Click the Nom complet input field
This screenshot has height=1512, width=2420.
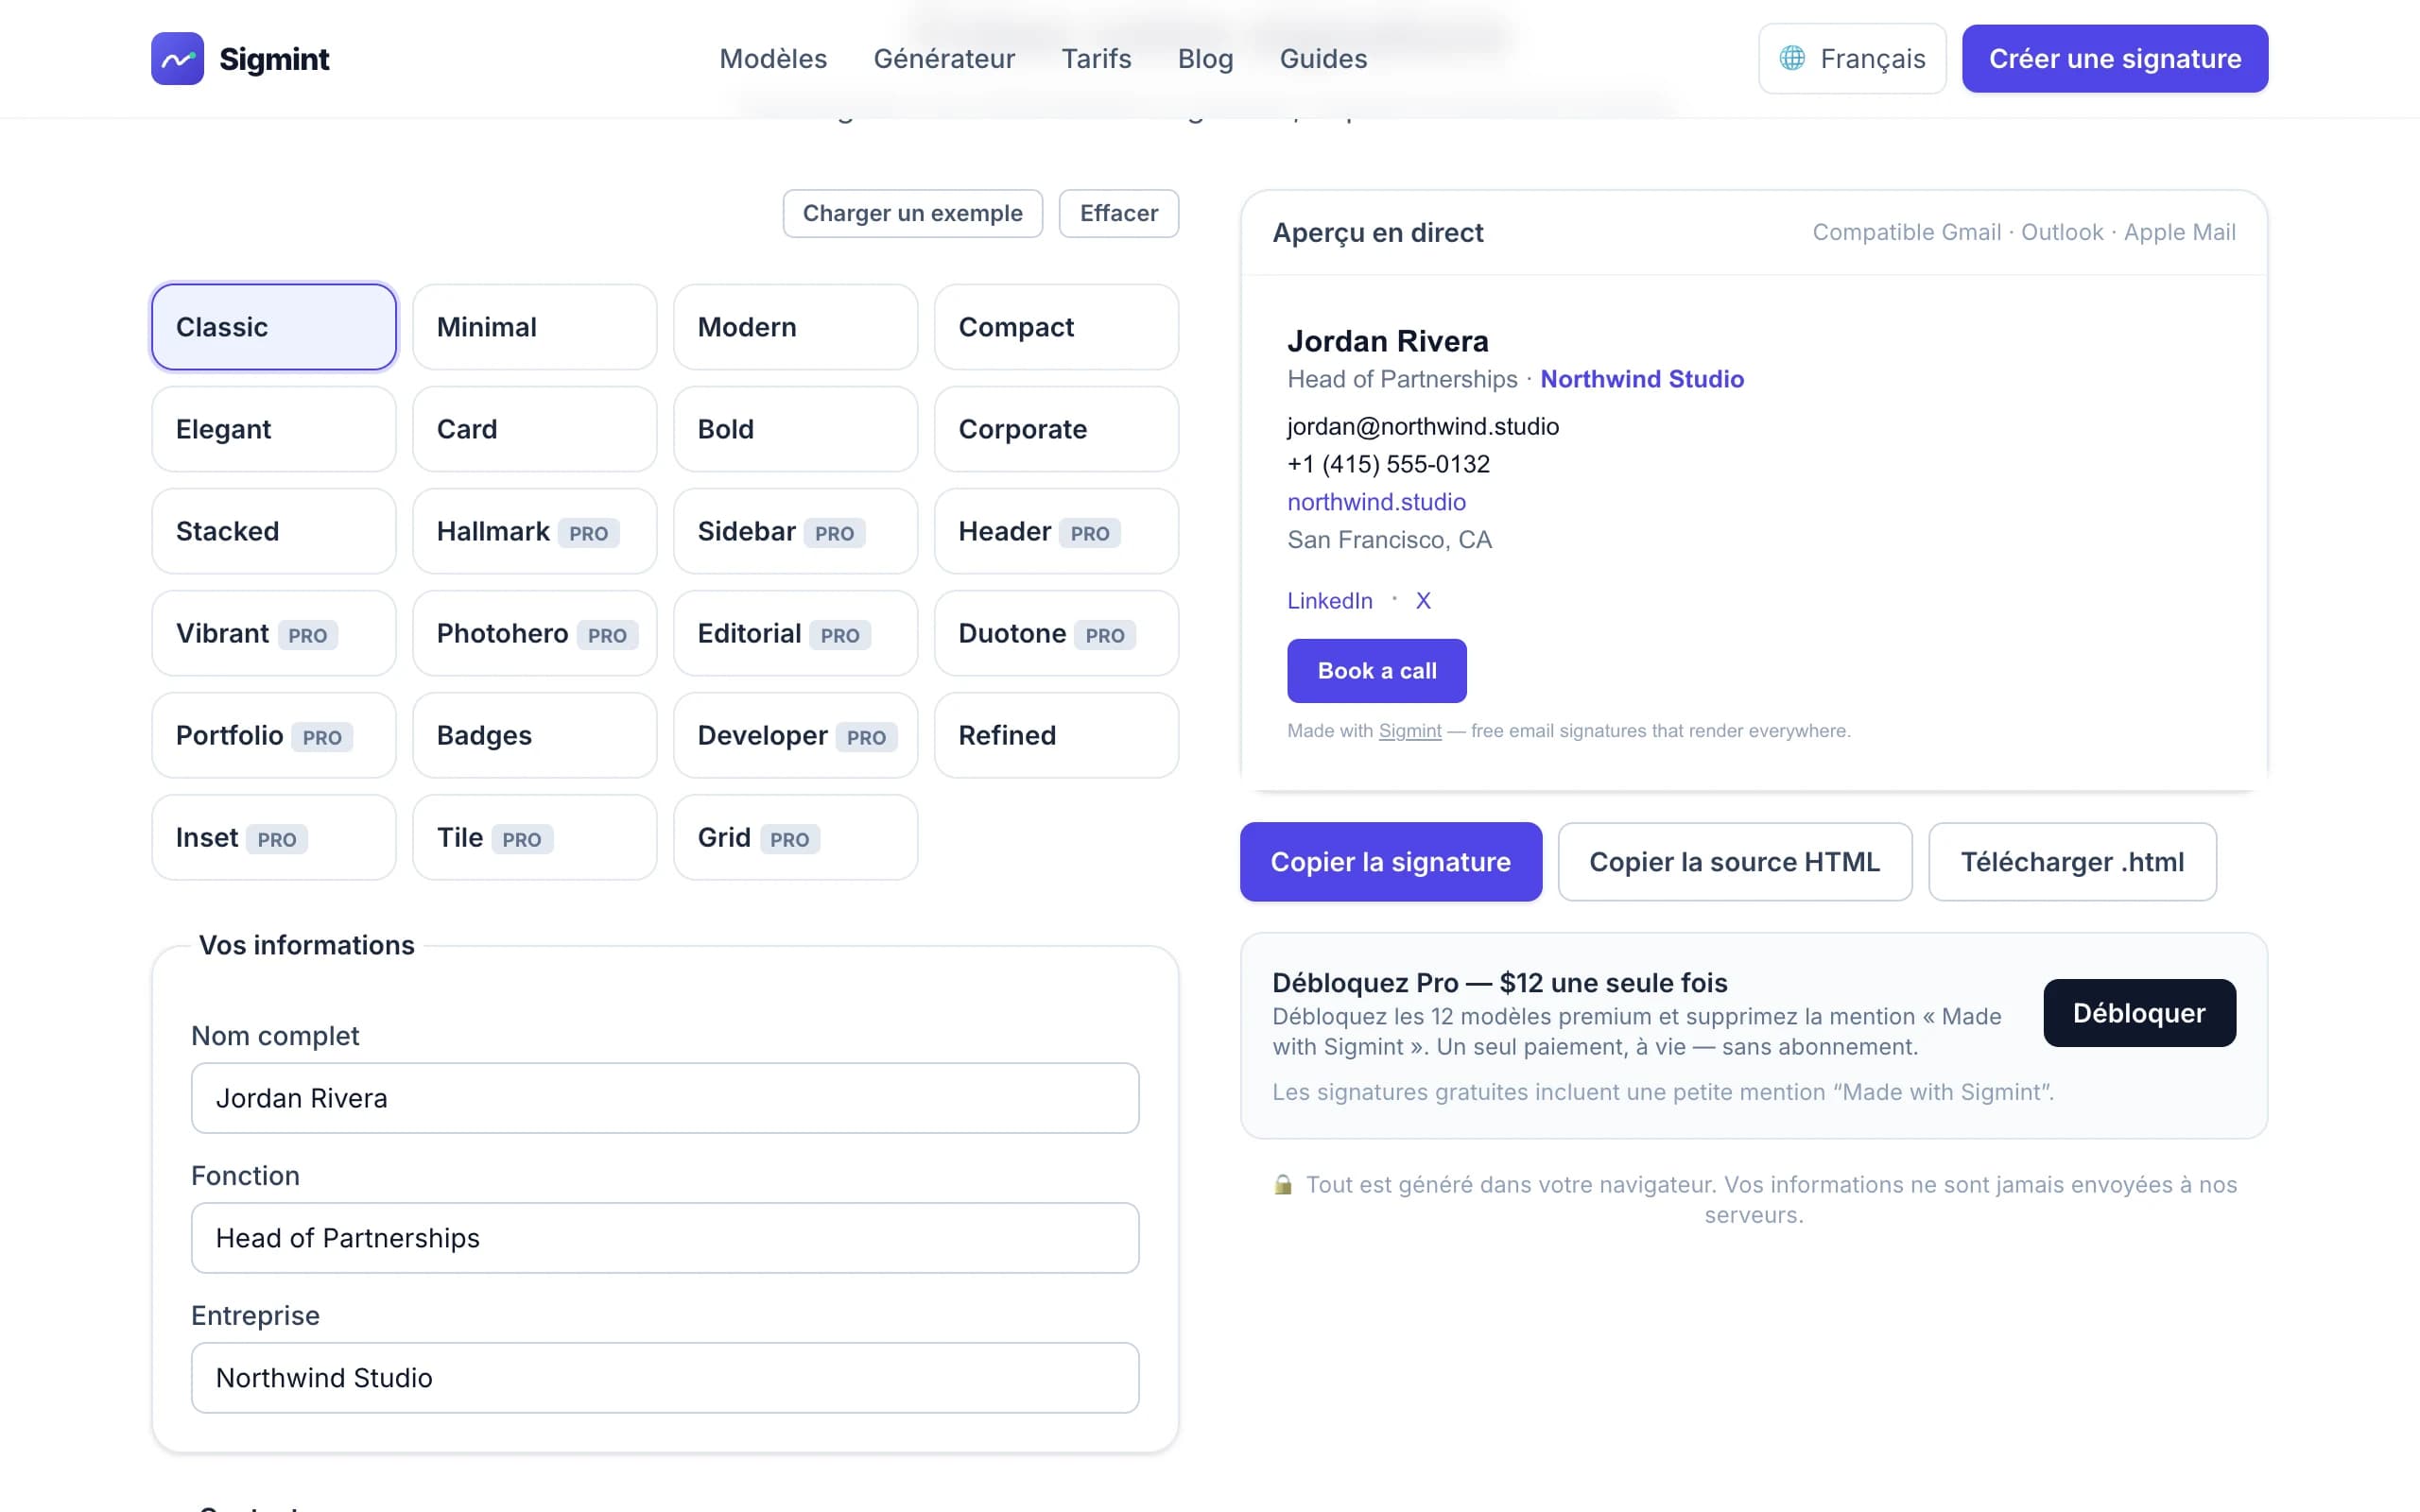tap(665, 1098)
